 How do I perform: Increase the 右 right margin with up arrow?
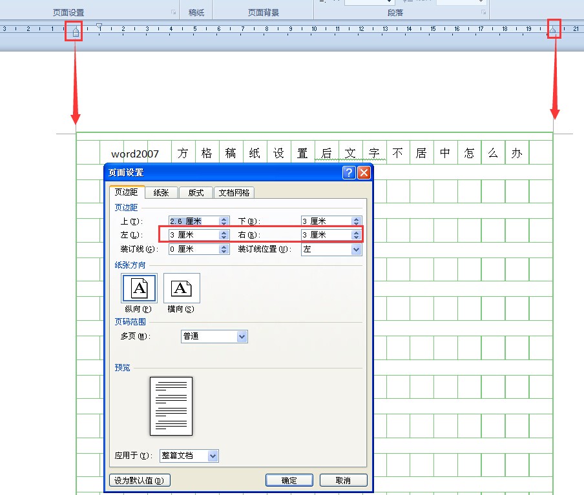tap(356, 233)
